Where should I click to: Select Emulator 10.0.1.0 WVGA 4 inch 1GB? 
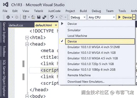[x=97, y=53]
